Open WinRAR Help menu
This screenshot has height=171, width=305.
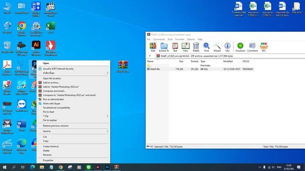click(200, 39)
